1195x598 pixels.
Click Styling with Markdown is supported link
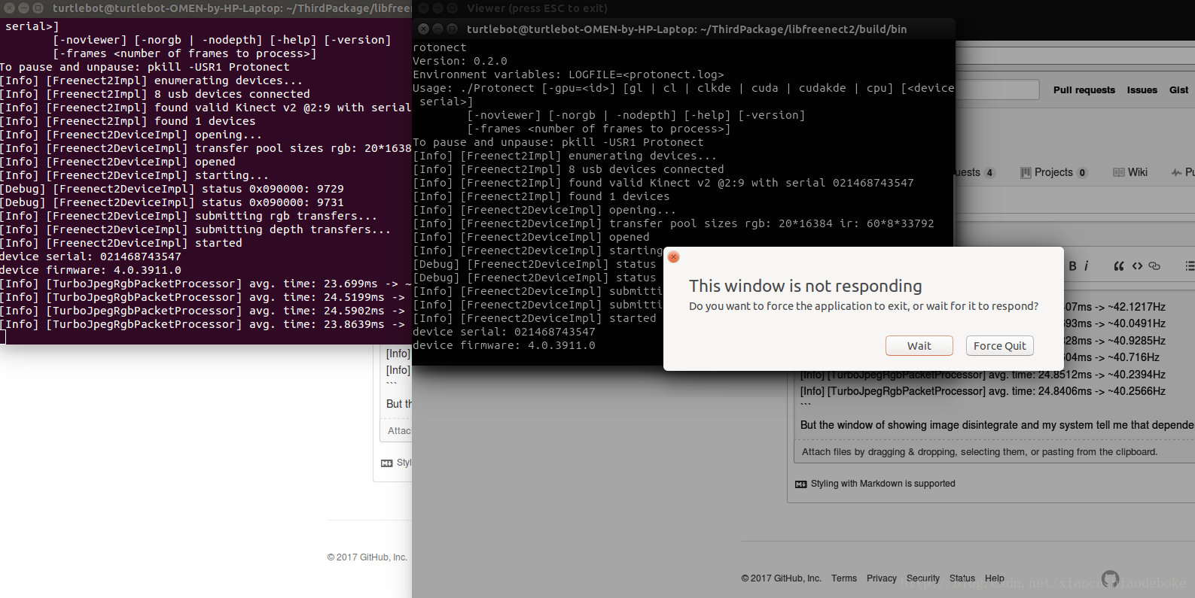coord(883,484)
